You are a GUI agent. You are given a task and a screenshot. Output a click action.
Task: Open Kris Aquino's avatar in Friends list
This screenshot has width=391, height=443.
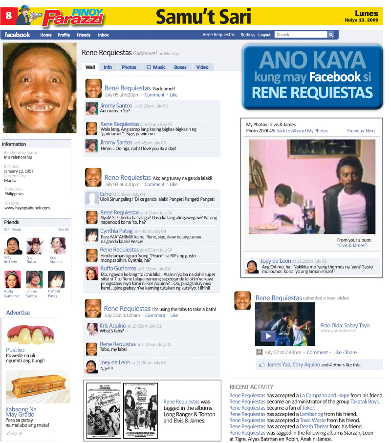58,246
